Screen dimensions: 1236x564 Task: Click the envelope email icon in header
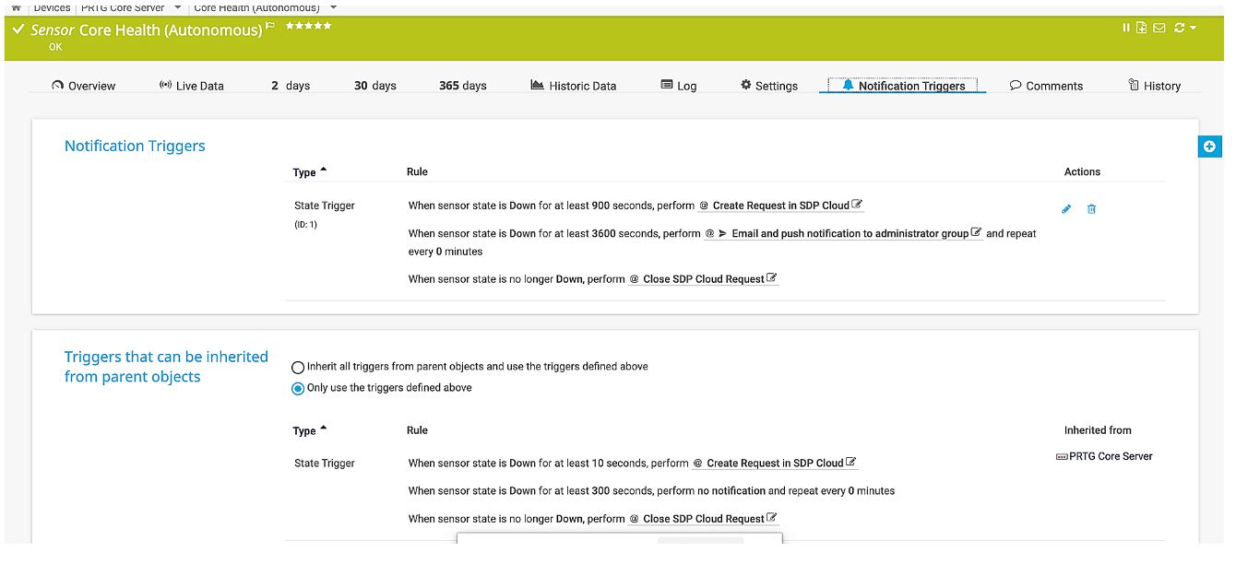click(1159, 28)
